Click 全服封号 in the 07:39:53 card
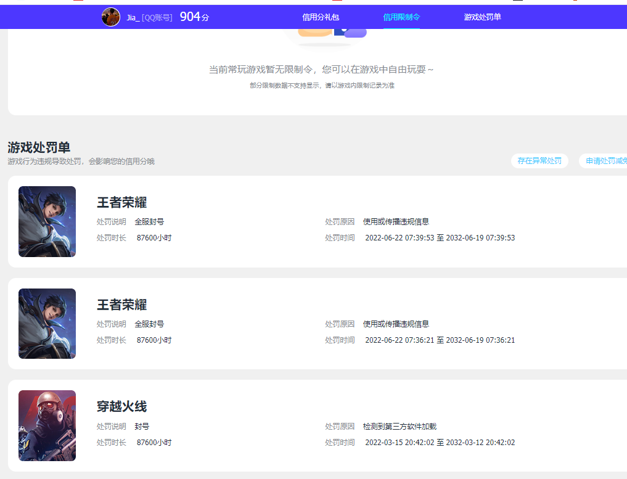 click(149, 221)
